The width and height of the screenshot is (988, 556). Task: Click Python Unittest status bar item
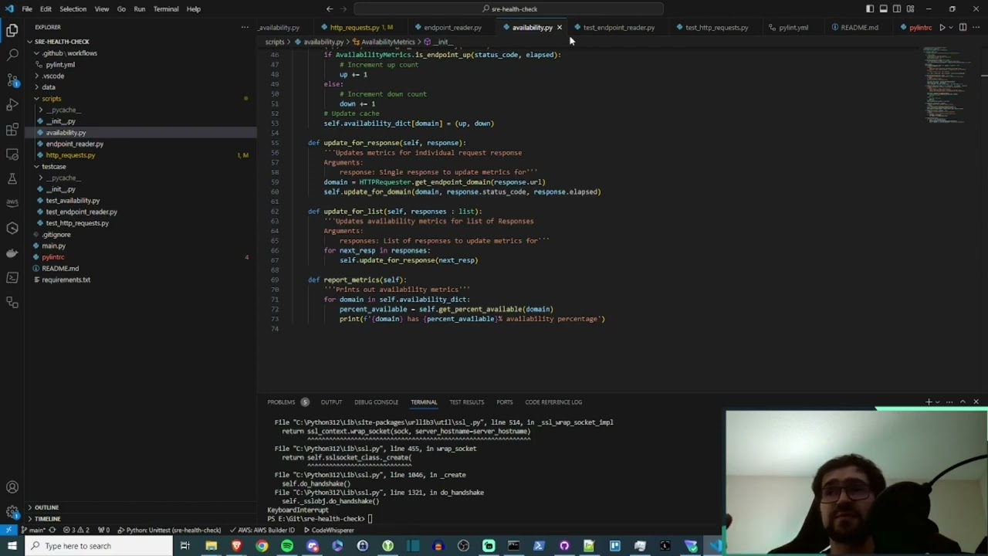(170, 530)
